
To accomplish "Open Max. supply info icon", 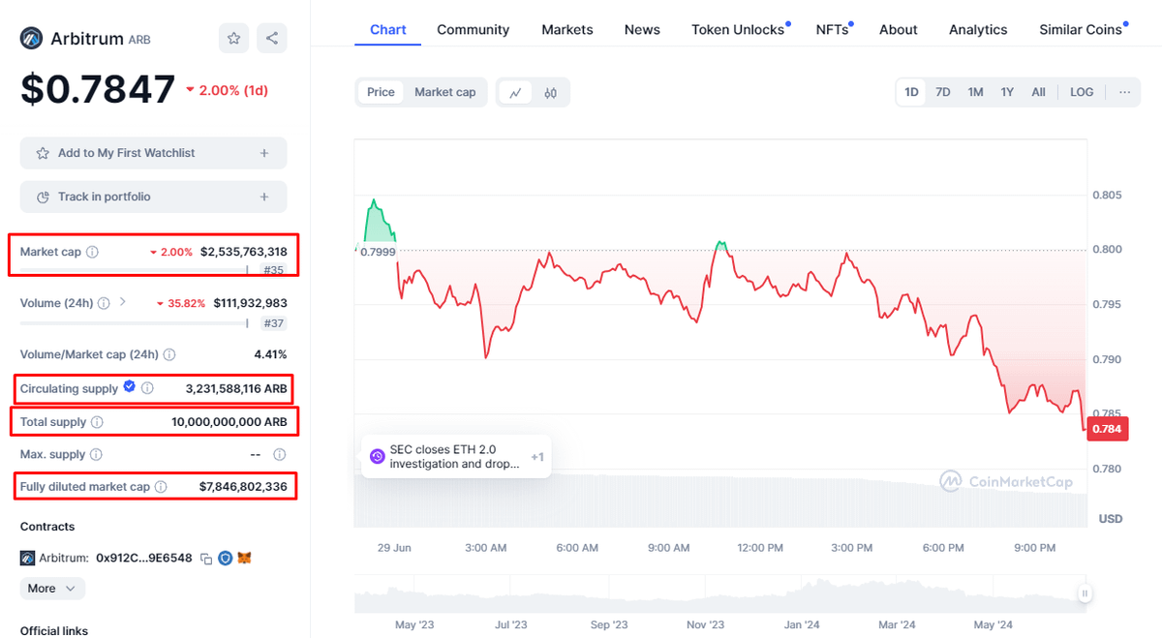I will coord(96,454).
